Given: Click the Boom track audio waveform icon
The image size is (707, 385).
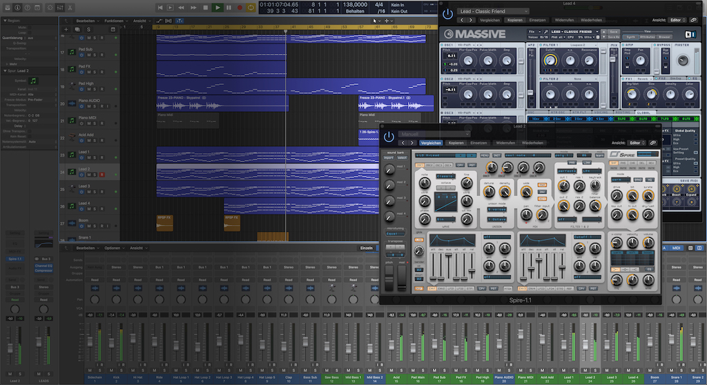Looking at the screenshot, I should [x=72, y=223].
